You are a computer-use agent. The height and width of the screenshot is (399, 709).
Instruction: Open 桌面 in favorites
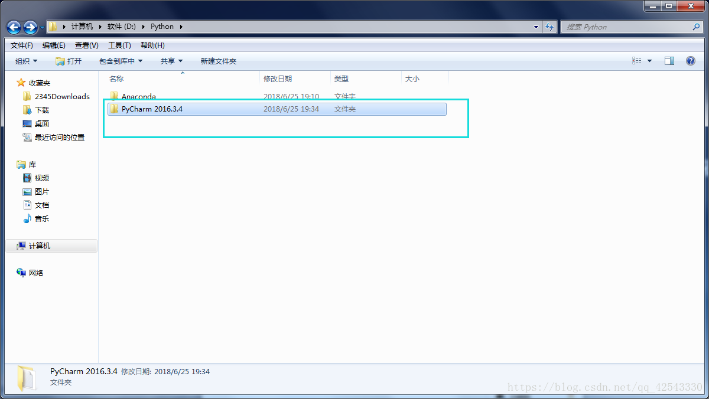click(42, 123)
